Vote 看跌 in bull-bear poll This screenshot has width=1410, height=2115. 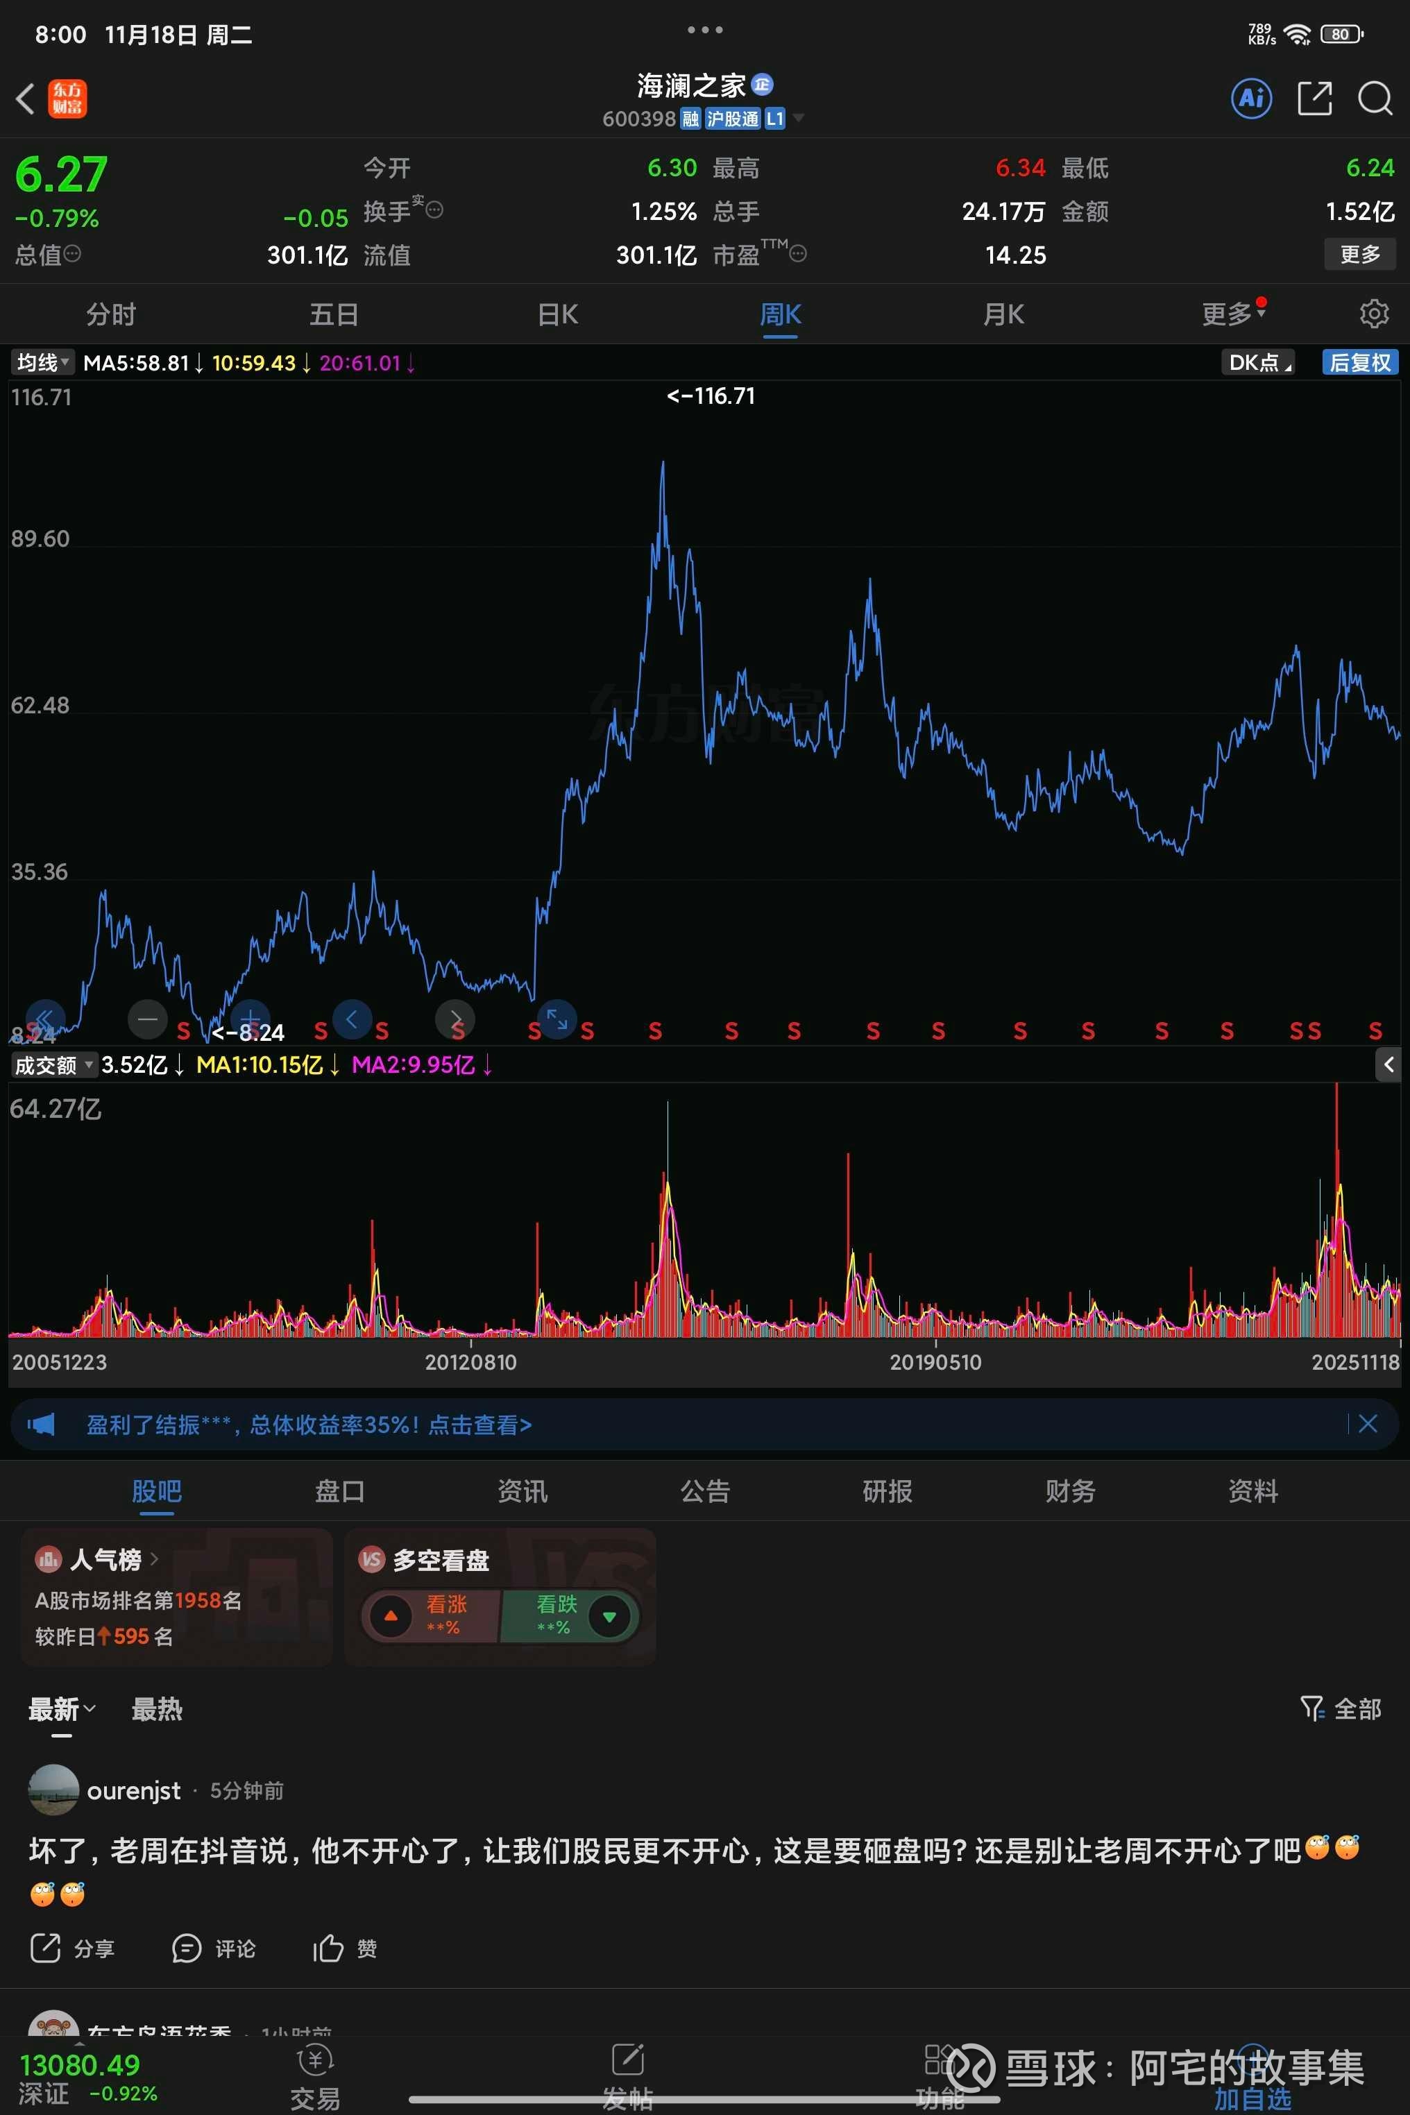click(x=572, y=1616)
